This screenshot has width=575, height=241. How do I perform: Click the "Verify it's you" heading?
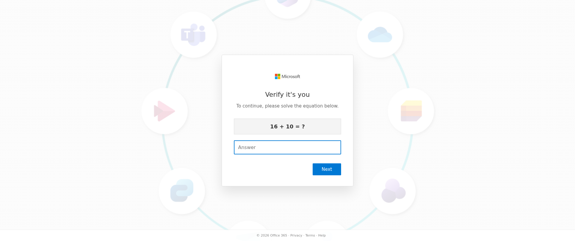(x=287, y=95)
